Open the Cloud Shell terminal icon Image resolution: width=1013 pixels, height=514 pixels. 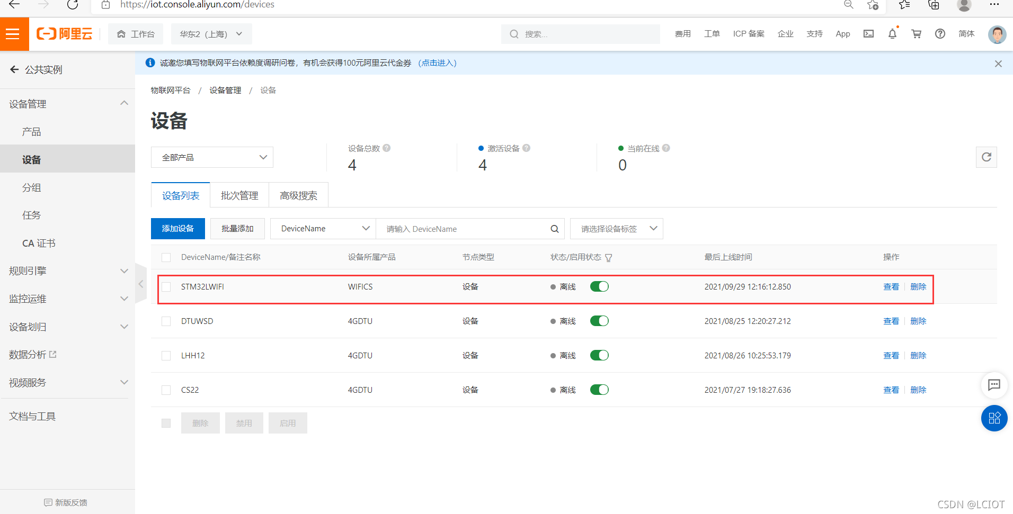tap(868, 34)
